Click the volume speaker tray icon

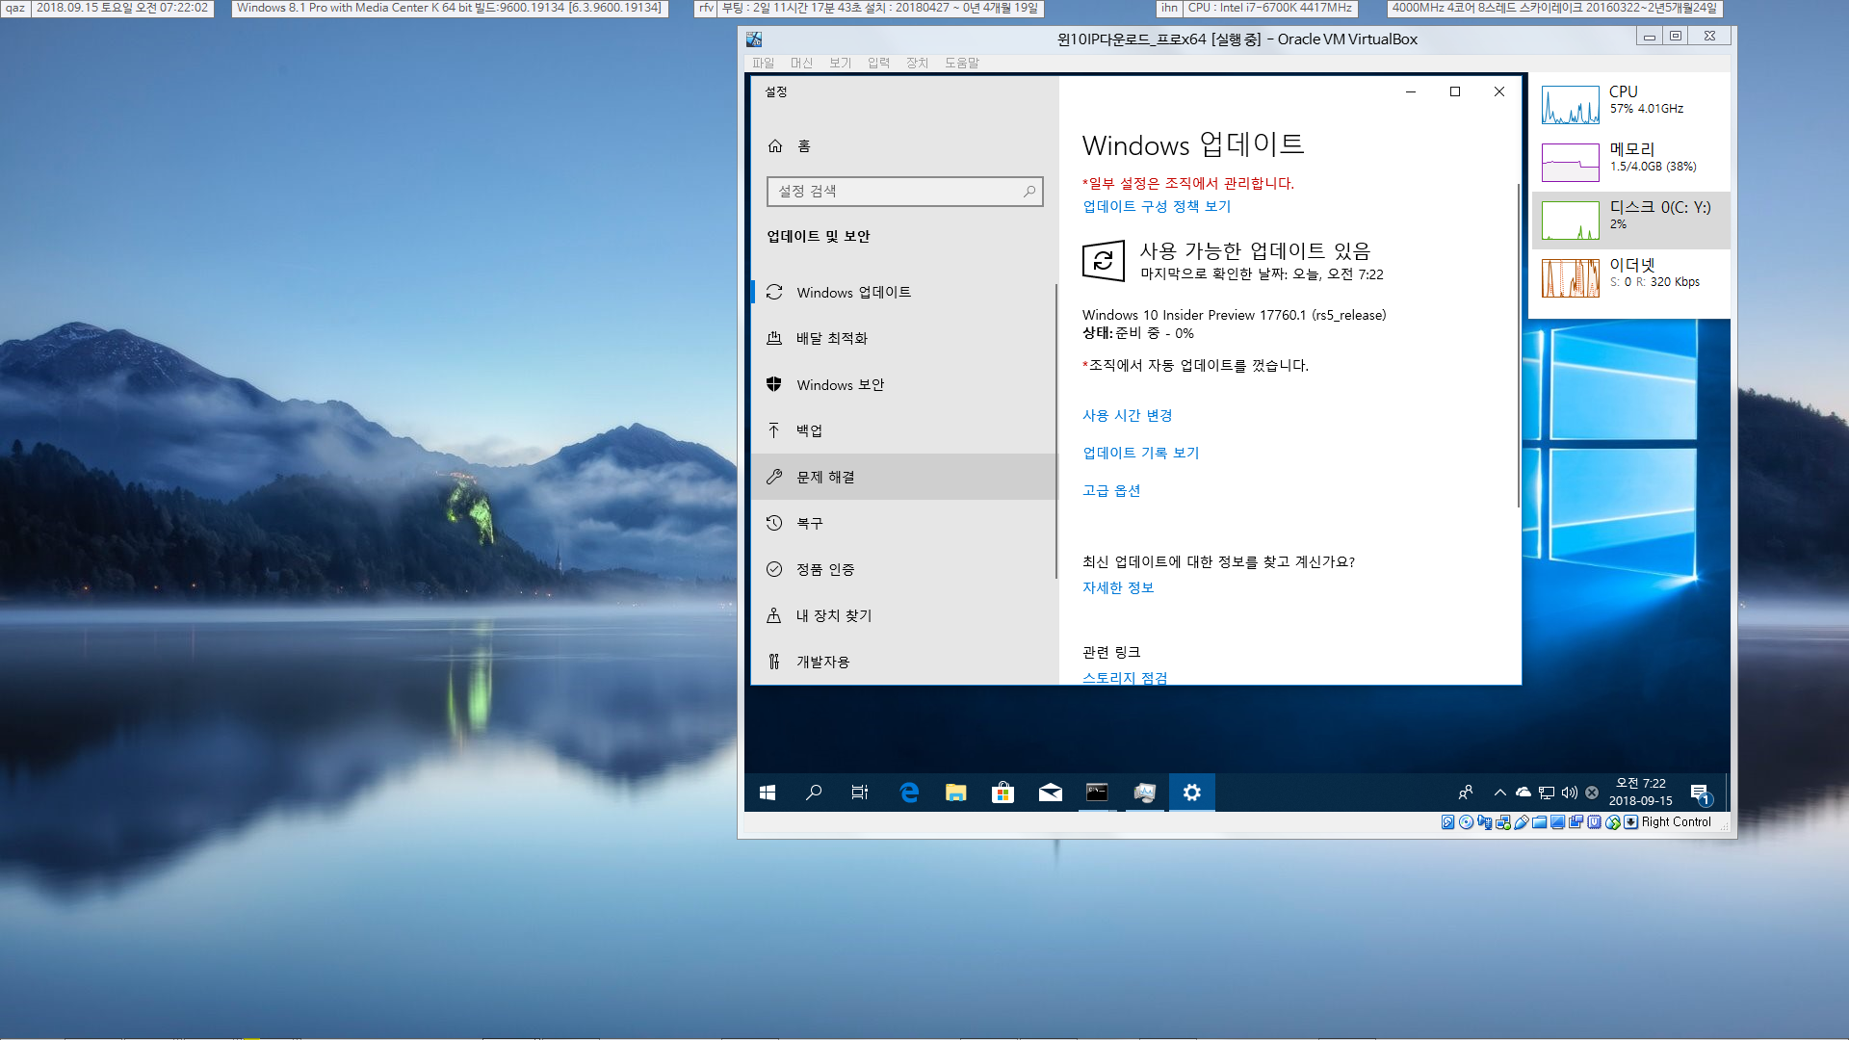coord(1569,793)
